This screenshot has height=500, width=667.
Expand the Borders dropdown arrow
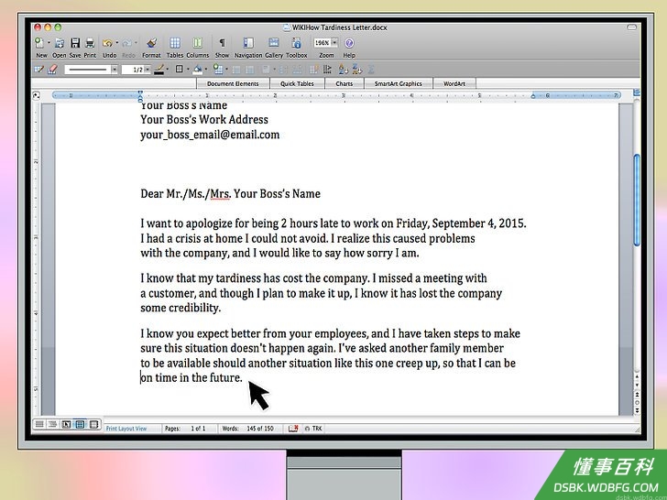click(188, 70)
